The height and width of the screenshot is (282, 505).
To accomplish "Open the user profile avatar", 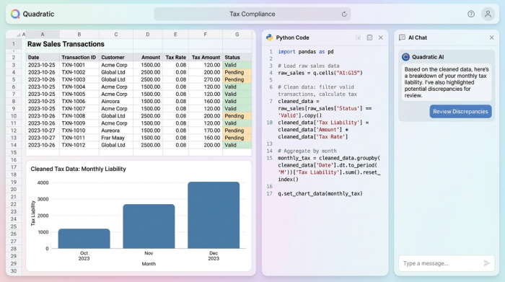I will point(488,14).
